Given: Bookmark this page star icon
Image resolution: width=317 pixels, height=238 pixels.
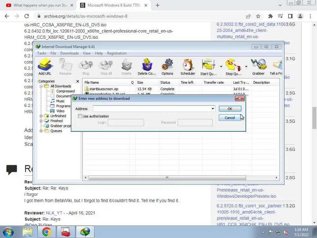Looking at the screenshot, I should [x=258, y=16].
